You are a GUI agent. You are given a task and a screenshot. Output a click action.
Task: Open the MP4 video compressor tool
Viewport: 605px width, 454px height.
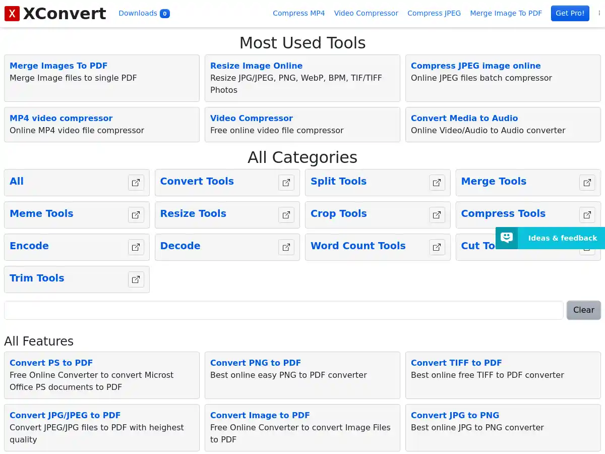pos(60,118)
